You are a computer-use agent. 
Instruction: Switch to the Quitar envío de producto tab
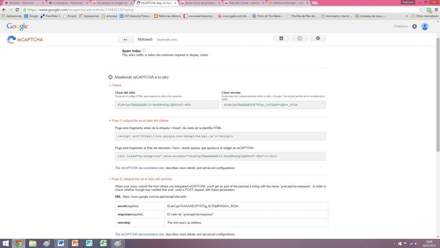tap(200, 3)
